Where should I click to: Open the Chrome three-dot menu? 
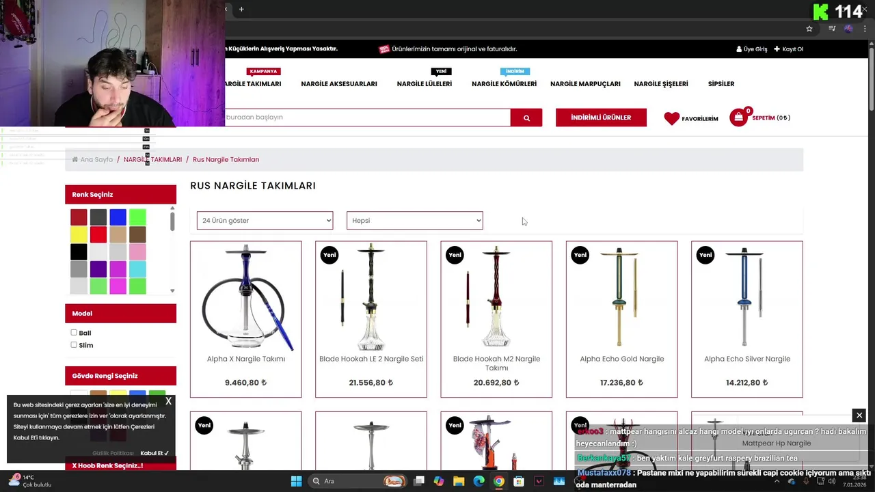point(865,29)
